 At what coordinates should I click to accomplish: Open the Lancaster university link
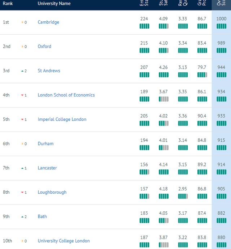pyautogui.click(x=47, y=168)
